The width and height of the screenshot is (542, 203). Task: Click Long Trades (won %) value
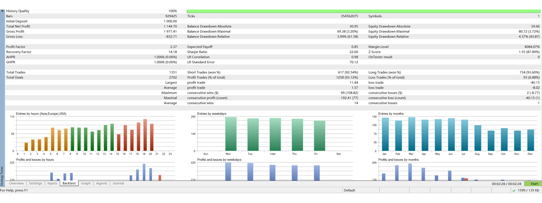pyautogui.click(x=529, y=72)
